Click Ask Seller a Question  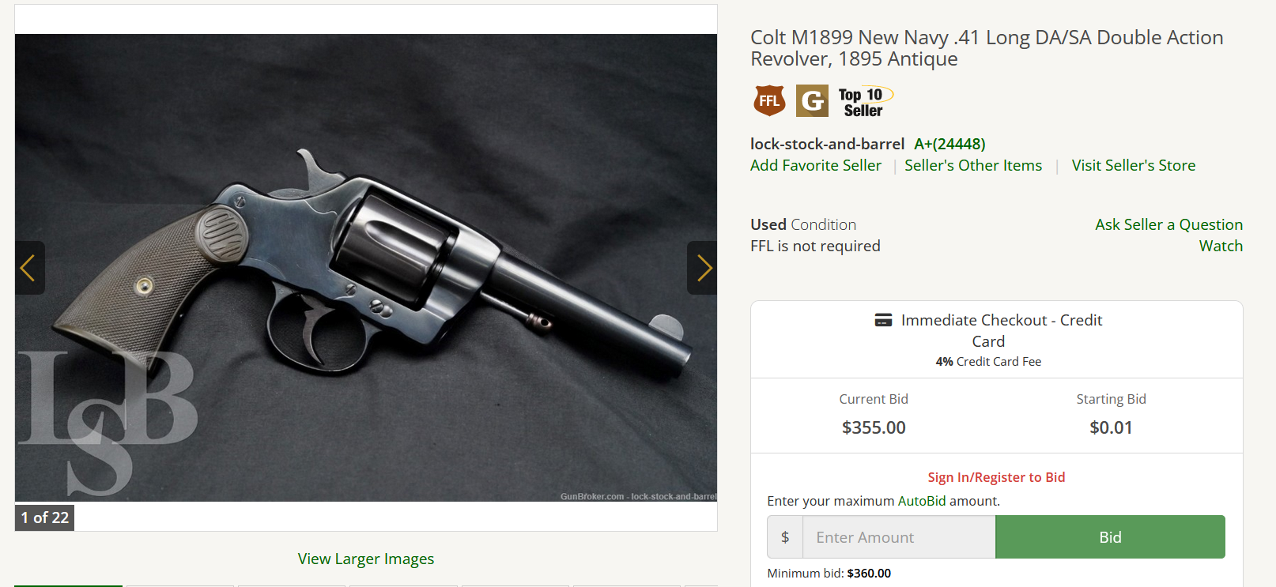[x=1168, y=224]
